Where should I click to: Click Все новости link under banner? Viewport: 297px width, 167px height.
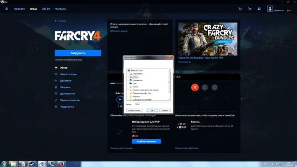[x=185, y=62]
